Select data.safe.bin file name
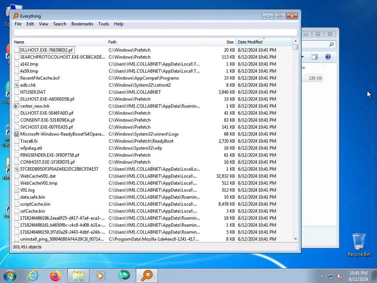377x283 pixels. [32, 197]
